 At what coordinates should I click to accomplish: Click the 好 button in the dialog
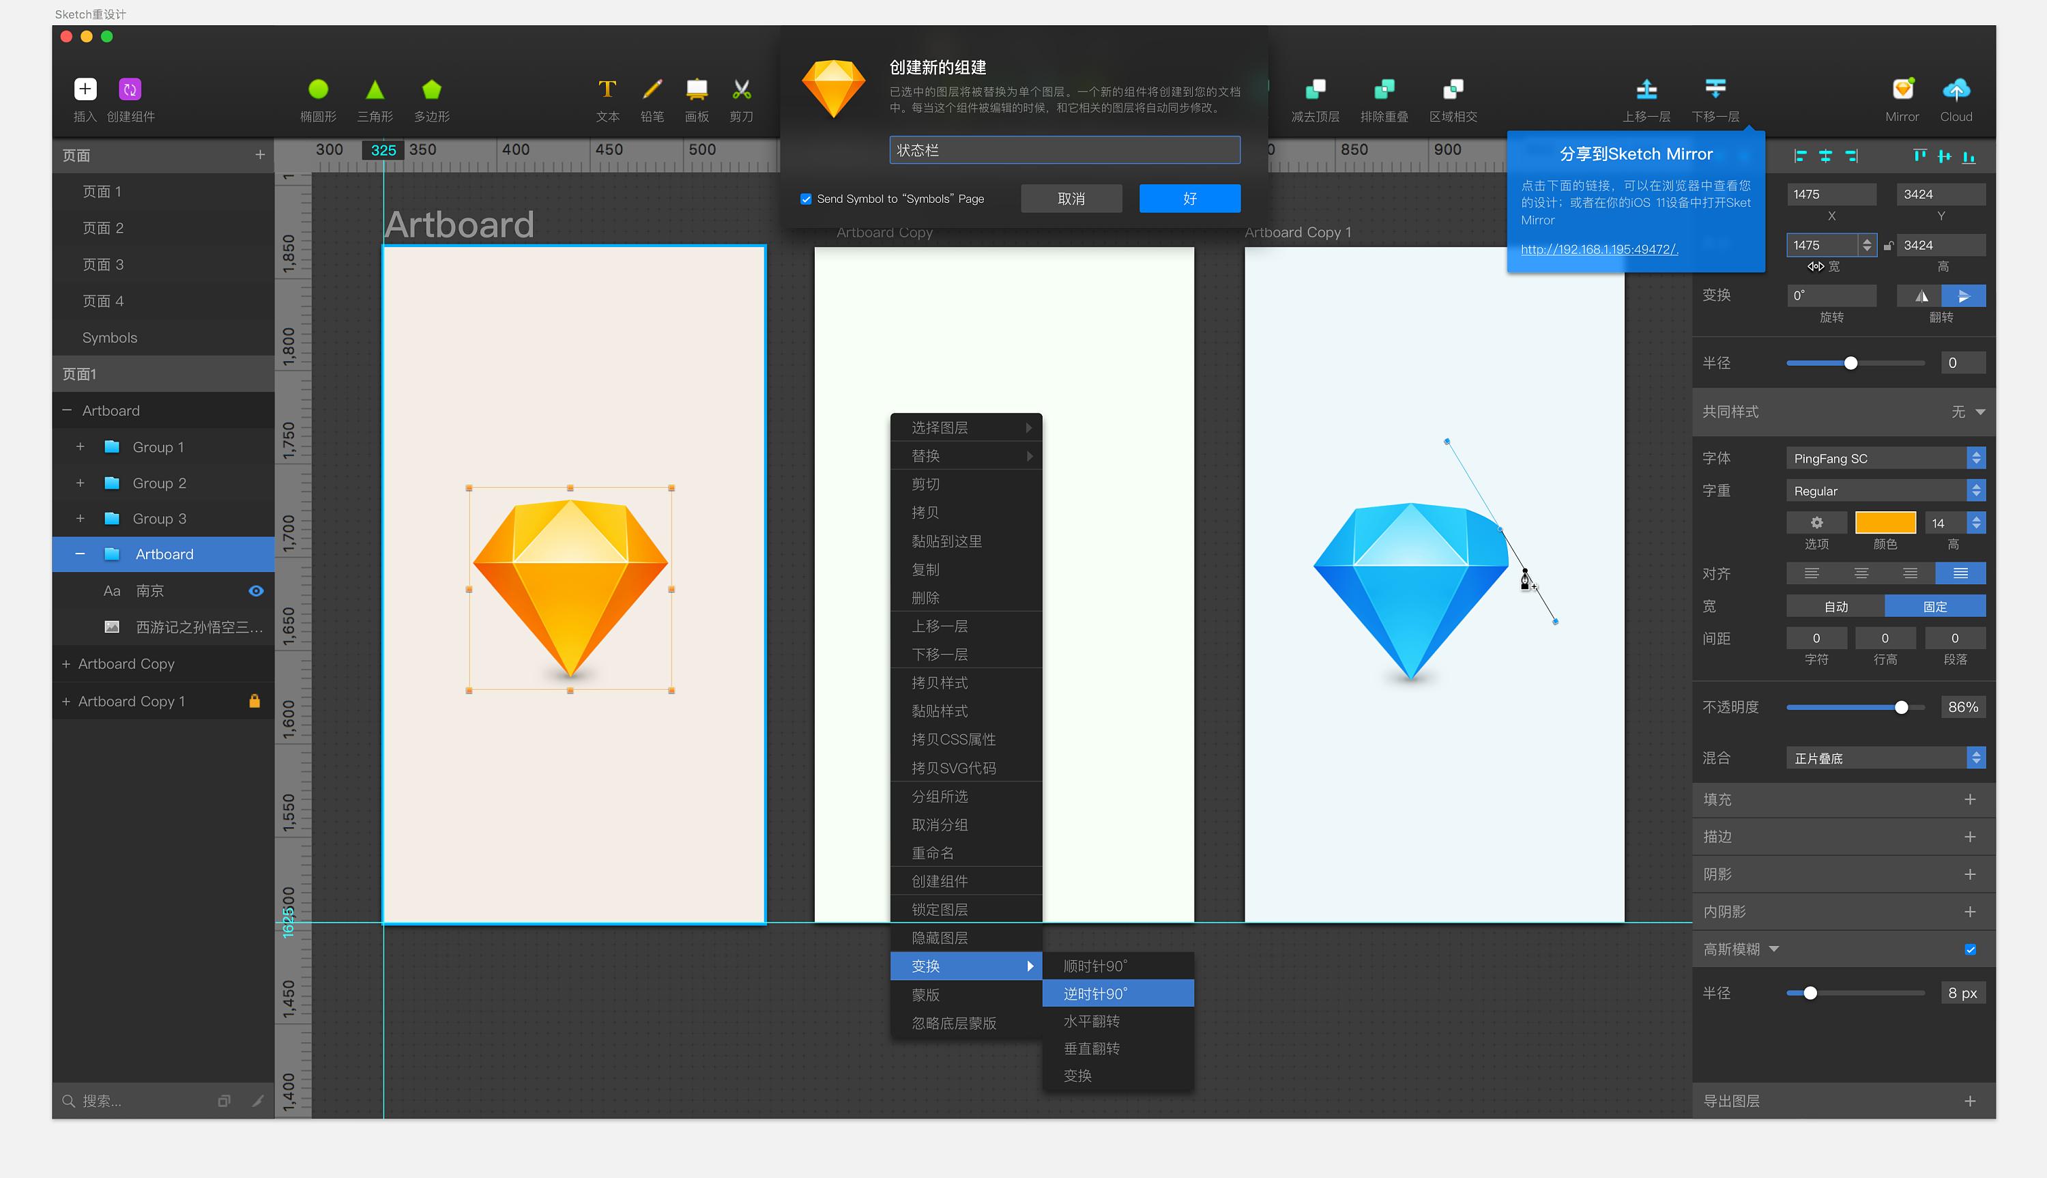pyautogui.click(x=1189, y=198)
